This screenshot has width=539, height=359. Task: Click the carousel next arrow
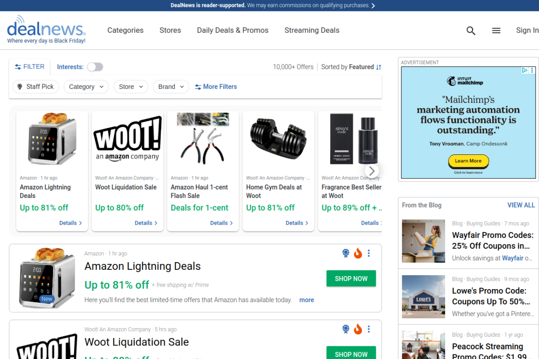tap(371, 171)
